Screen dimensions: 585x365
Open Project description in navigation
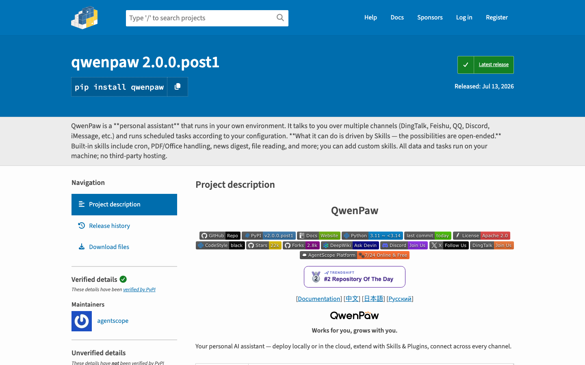(124, 204)
